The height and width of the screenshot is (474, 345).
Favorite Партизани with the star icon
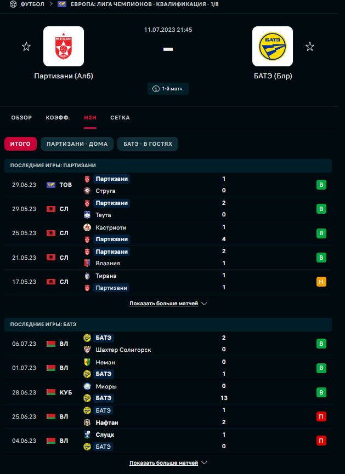(26, 47)
